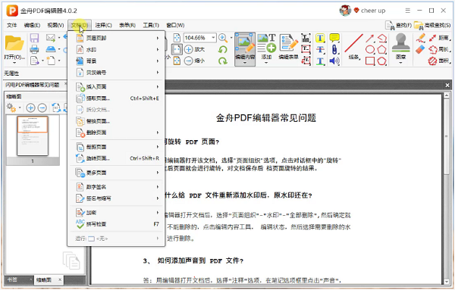455x290 pixels.
Task: Expand the 编辑内容 dropdown arrow
Action: click(245, 63)
